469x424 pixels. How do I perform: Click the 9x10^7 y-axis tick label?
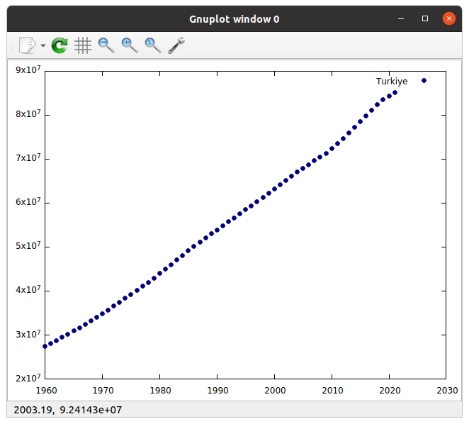(28, 70)
